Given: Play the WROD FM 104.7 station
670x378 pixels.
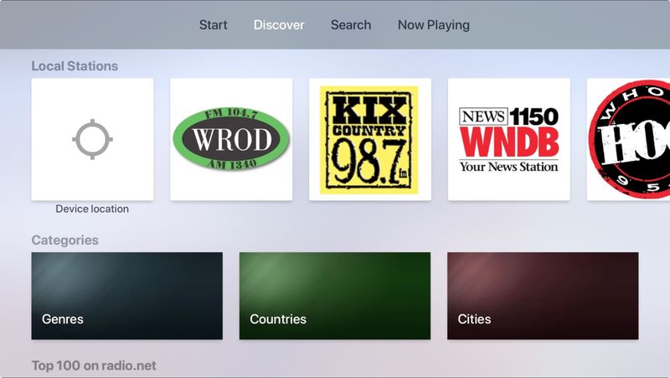Looking at the screenshot, I should click(231, 139).
